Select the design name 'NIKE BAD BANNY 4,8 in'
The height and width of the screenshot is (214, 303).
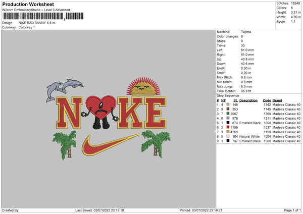pyautogui.click(x=37, y=23)
